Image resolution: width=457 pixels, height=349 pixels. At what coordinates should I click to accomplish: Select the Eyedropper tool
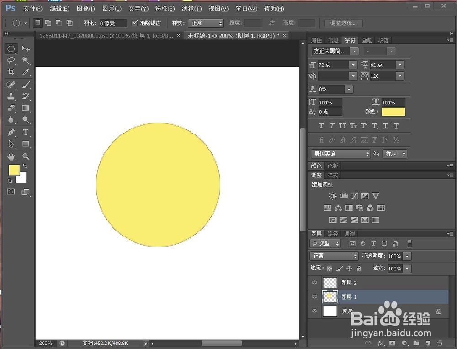26,71
